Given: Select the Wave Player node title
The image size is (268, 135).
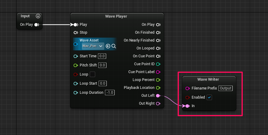Looking at the screenshot, I should pos(116,16).
